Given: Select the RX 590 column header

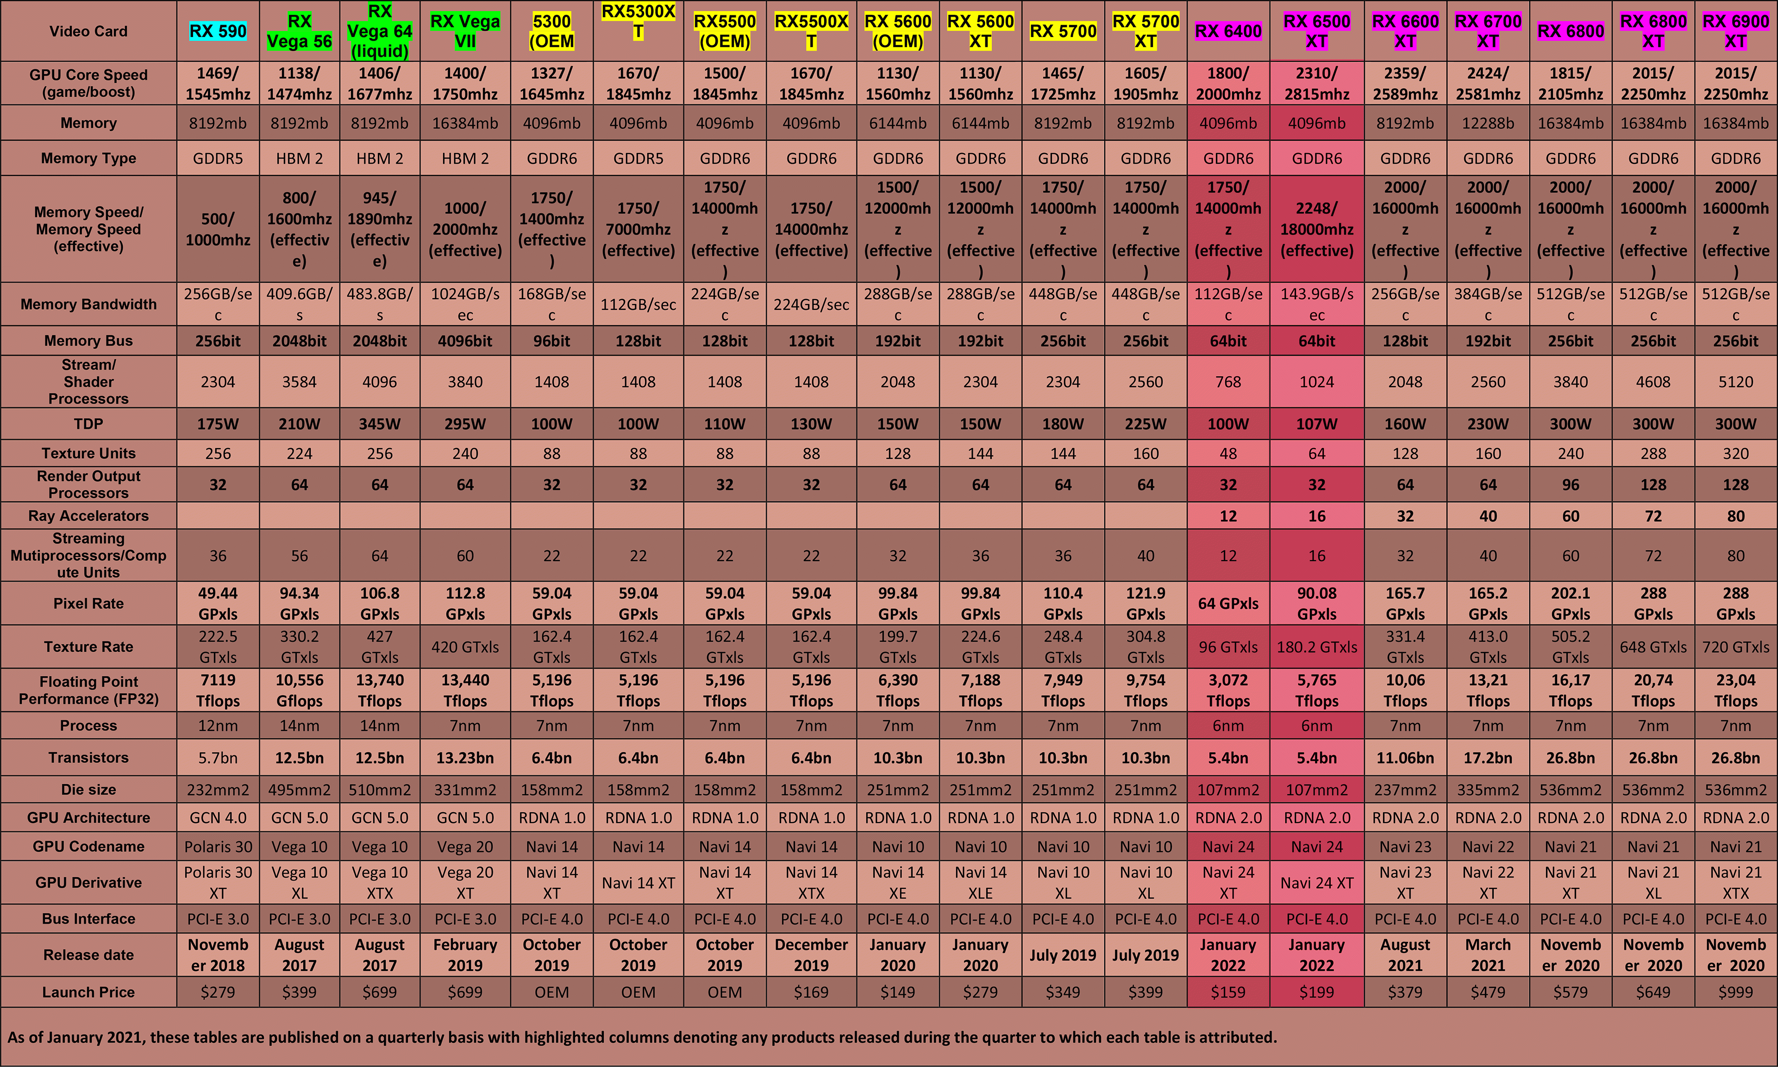Looking at the screenshot, I should pyautogui.click(x=218, y=31).
